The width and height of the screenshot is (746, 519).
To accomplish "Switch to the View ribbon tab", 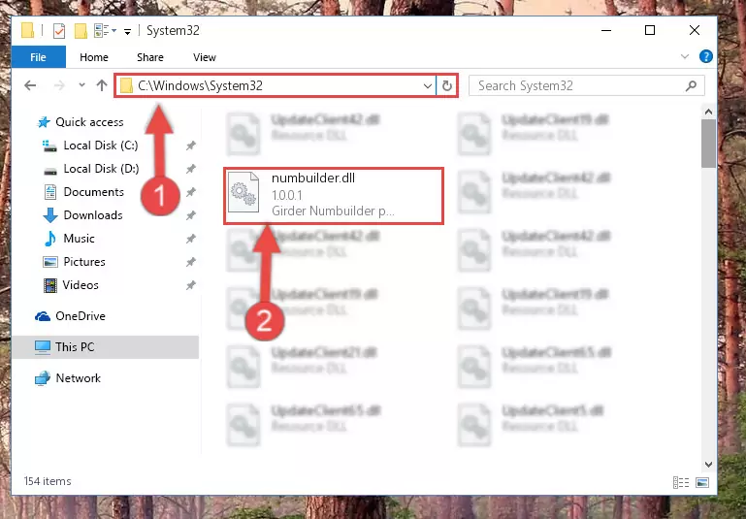I will click(205, 57).
